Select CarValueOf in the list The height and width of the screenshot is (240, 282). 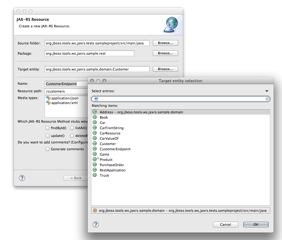point(181,138)
